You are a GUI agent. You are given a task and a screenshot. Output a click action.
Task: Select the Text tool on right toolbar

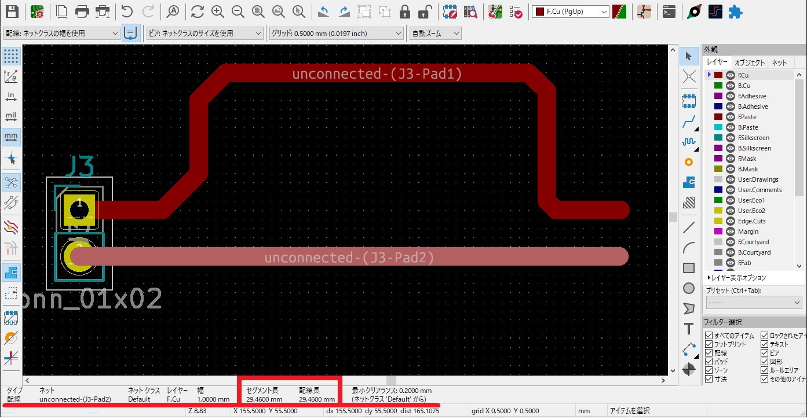click(x=689, y=329)
